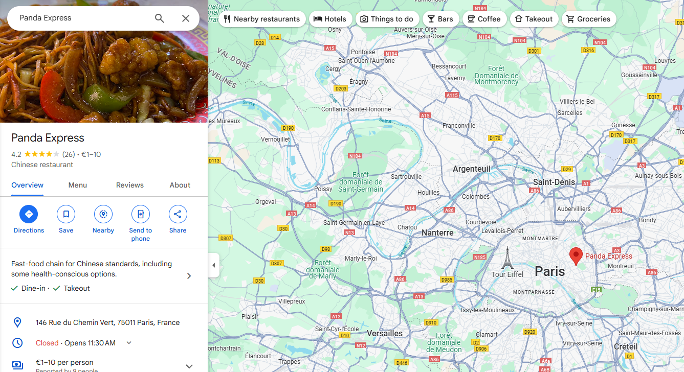Switch to the About tab
The width and height of the screenshot is (684, 372).
pos(180,185)
